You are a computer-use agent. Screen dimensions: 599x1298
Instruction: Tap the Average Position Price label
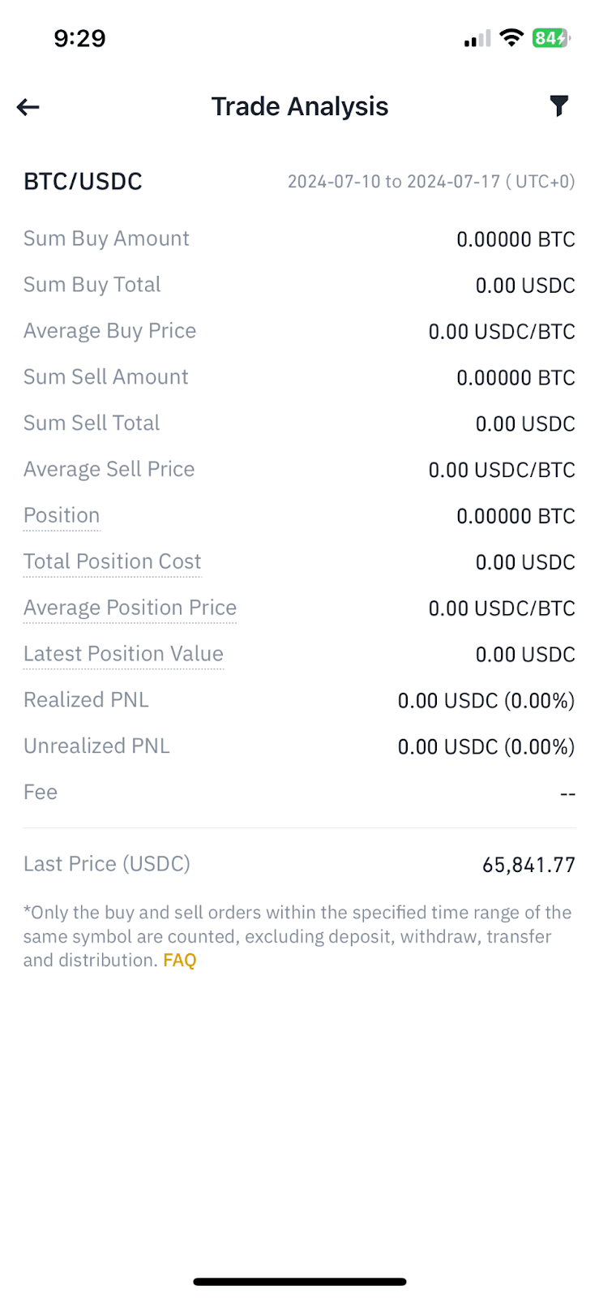point(130,608)
